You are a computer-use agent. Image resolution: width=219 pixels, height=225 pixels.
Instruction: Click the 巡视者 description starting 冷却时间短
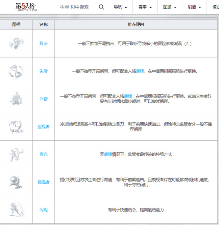pyautogui.click(x=136, y=127)
